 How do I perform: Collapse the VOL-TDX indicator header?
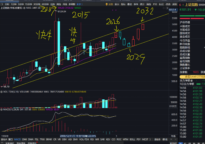(x=1, y=92)
